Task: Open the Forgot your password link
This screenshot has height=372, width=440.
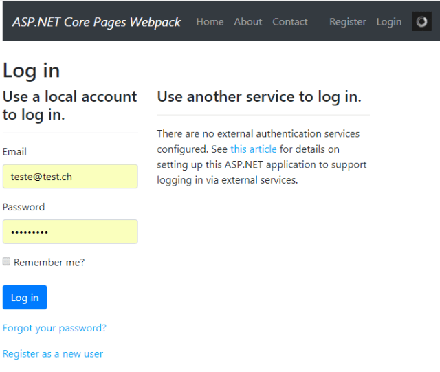Action: click(x=54, y=328)
